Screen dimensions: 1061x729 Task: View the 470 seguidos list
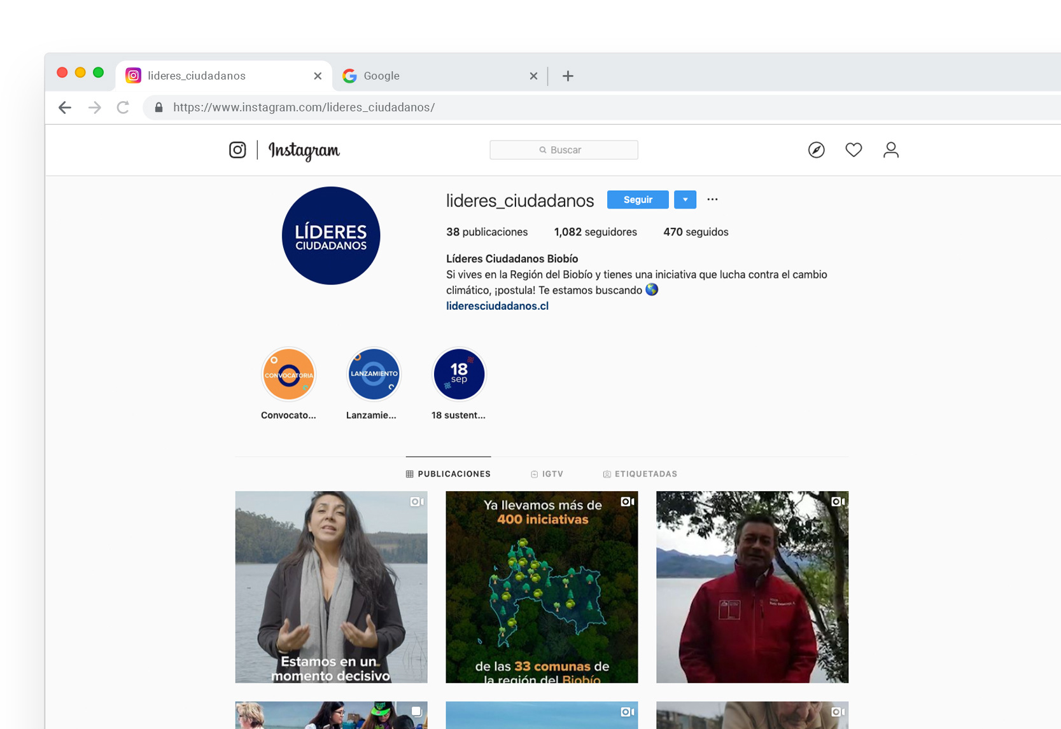pos(696,232)
